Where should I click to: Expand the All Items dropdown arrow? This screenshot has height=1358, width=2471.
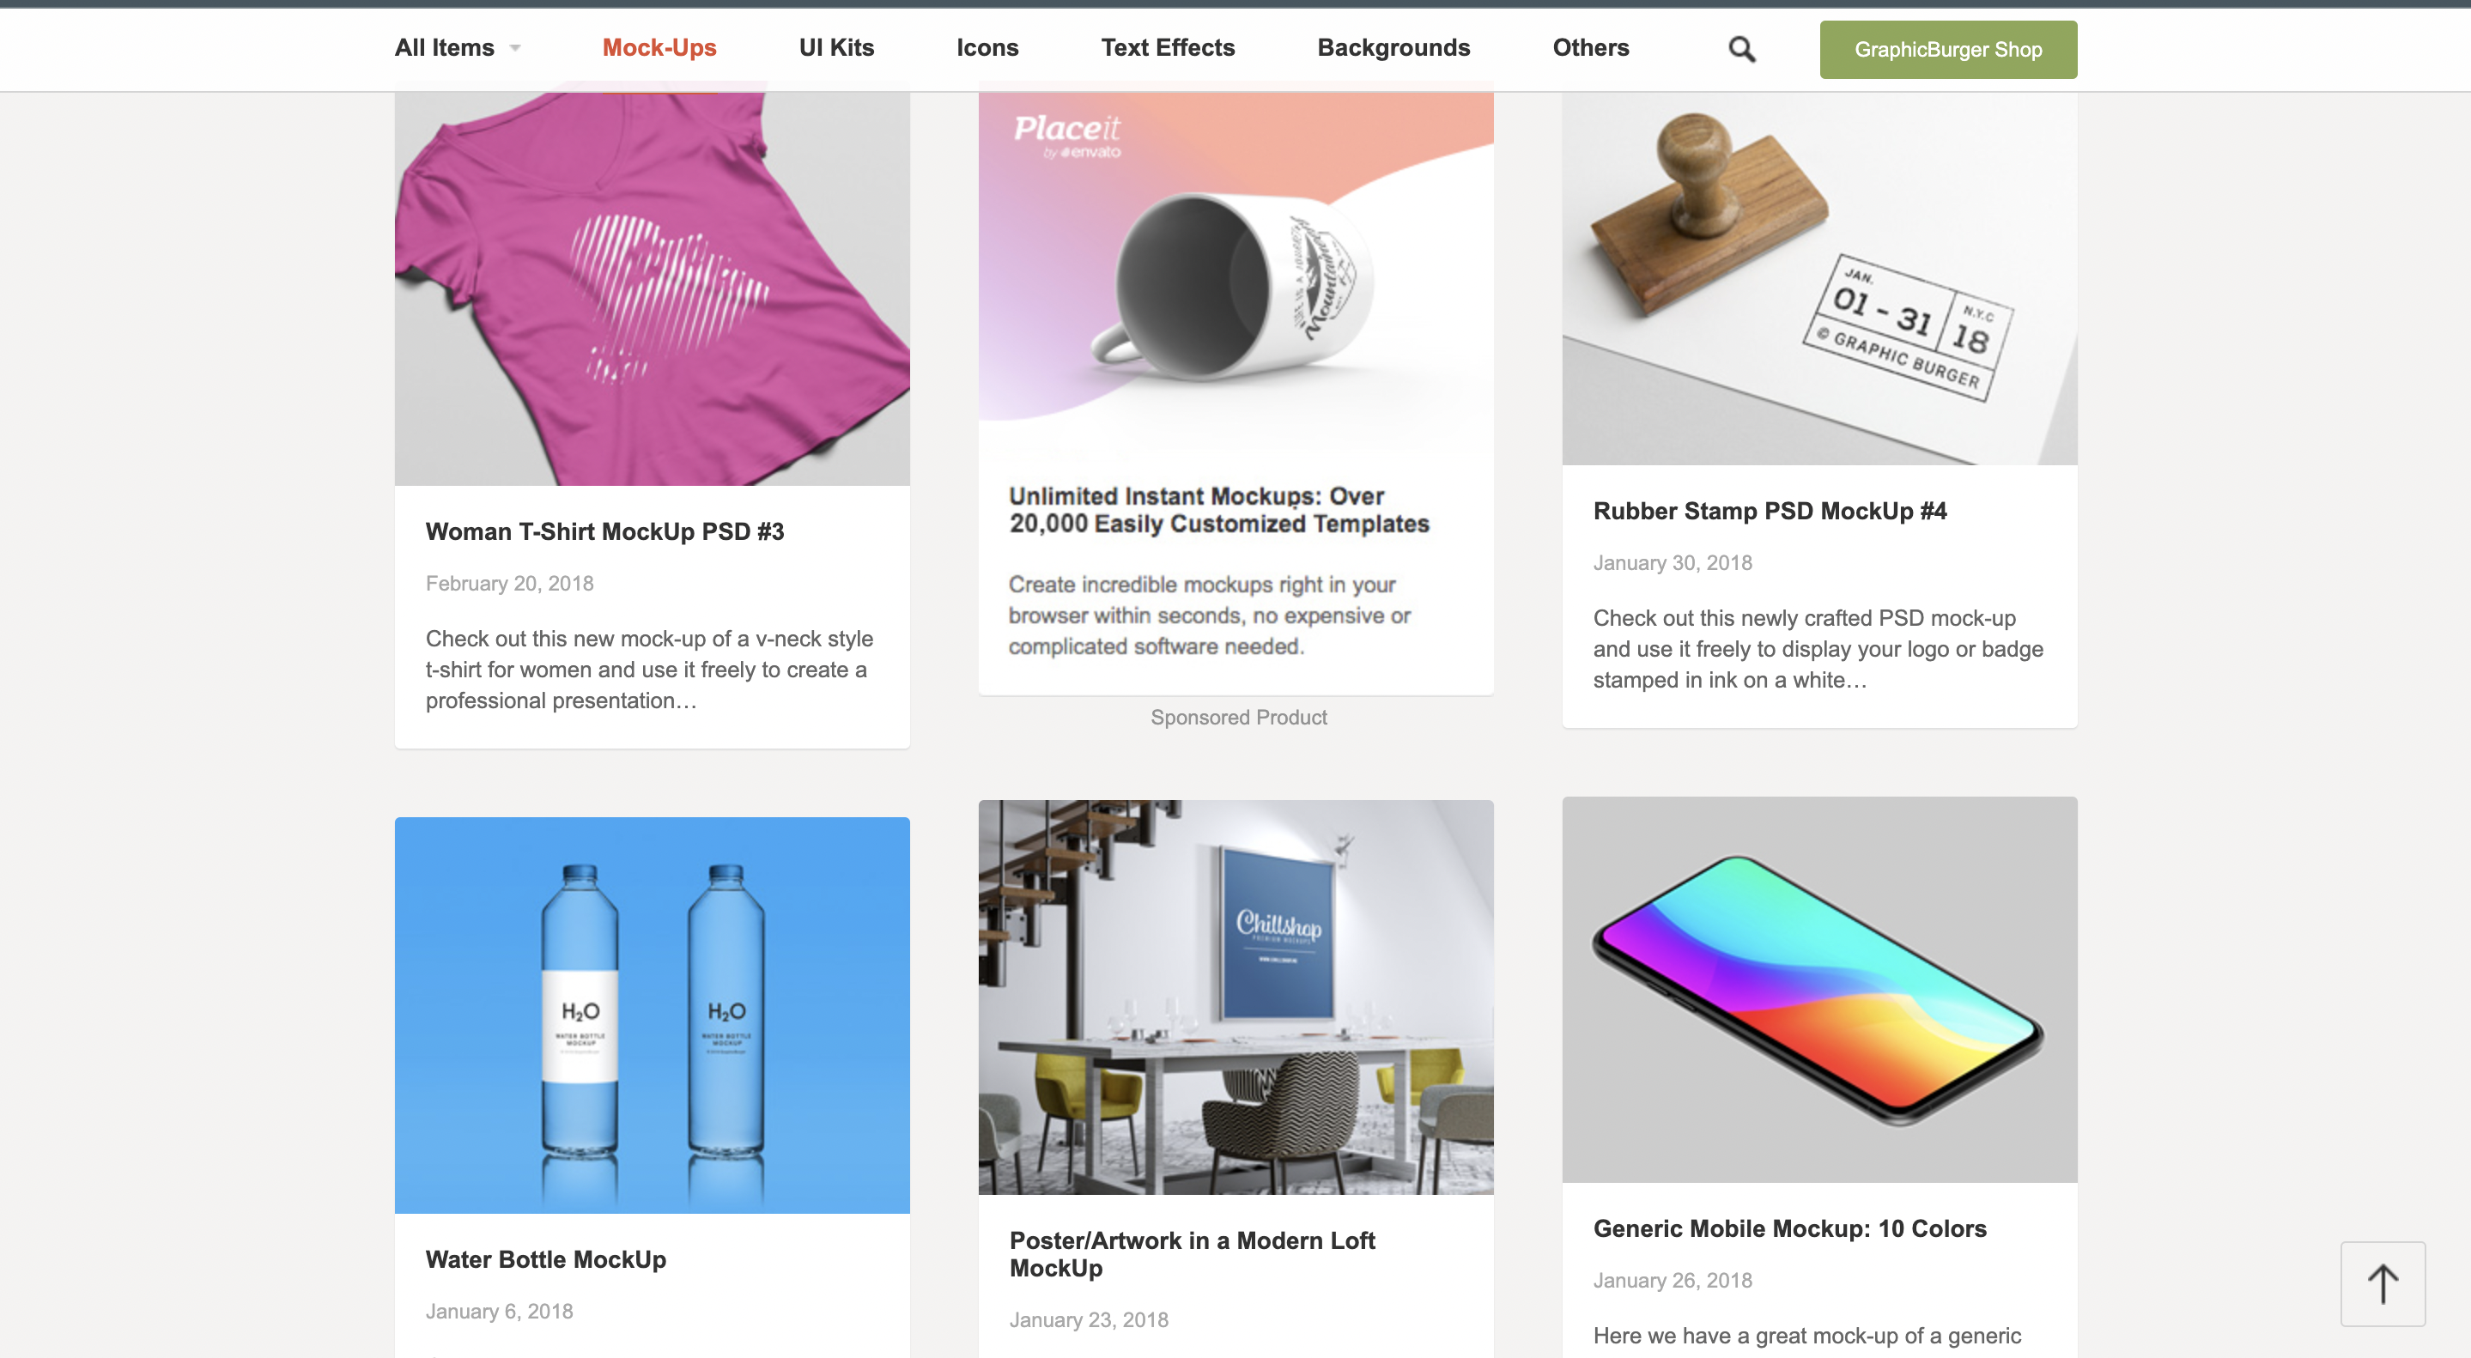pyautogui.click(x=515, y=48)
